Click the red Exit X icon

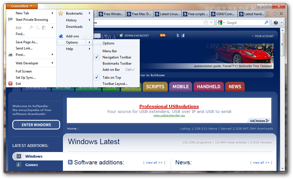[x=10, y=83]
